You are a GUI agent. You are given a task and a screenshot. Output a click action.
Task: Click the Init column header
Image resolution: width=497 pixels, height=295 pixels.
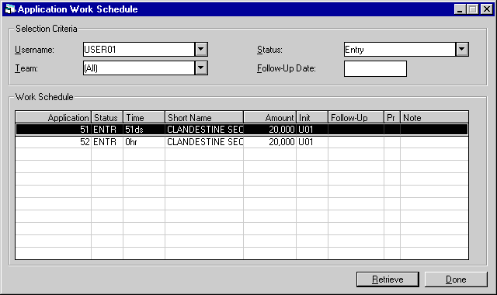click(312, 117)
